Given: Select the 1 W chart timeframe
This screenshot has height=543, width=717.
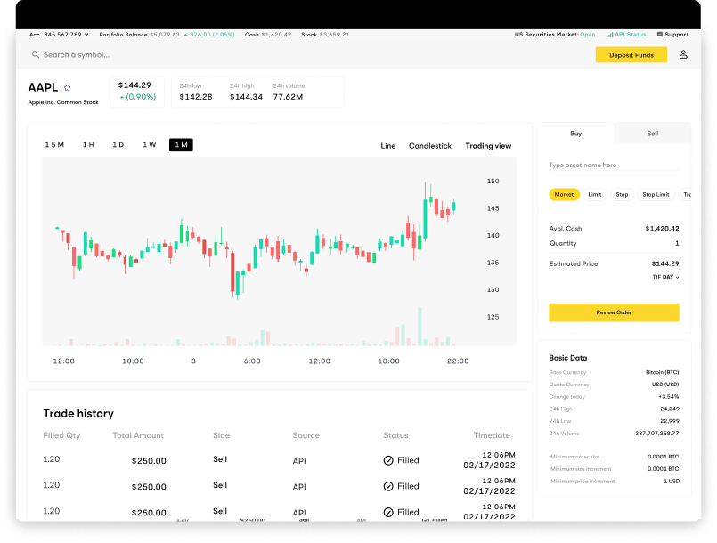Looking at the screenshot, I should [149, 144].
